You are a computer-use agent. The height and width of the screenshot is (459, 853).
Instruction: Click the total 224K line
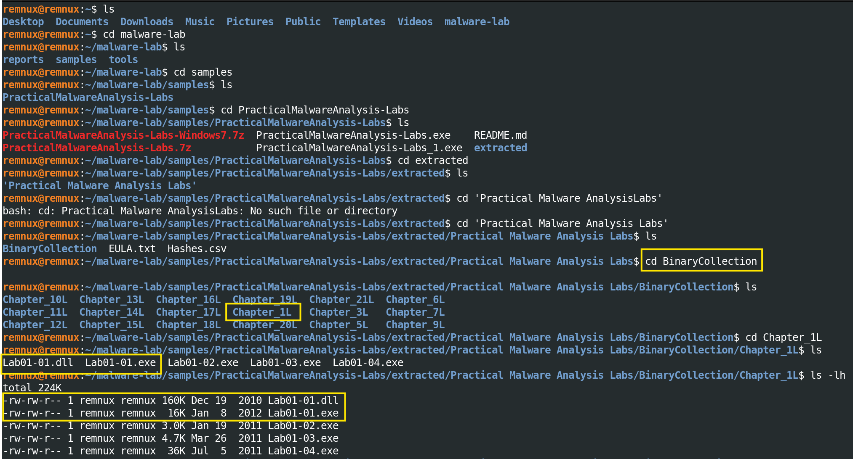[32, 388]
